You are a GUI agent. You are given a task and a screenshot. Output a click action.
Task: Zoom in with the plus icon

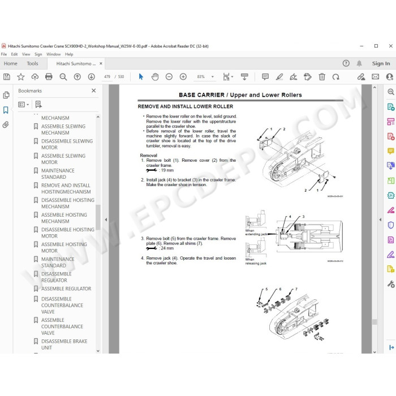click(x=183, y=77)
